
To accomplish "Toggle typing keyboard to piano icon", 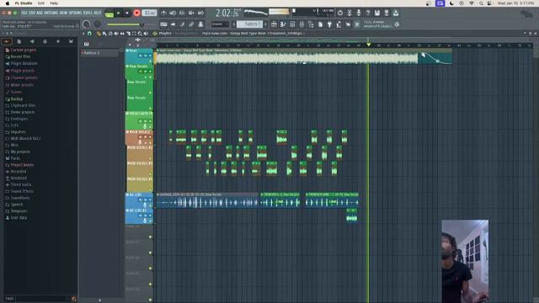I will [163, 24].
